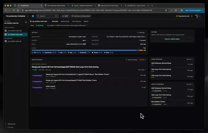Open the Chrome extensions puzzle icon
208x133 pixels.
176,10
